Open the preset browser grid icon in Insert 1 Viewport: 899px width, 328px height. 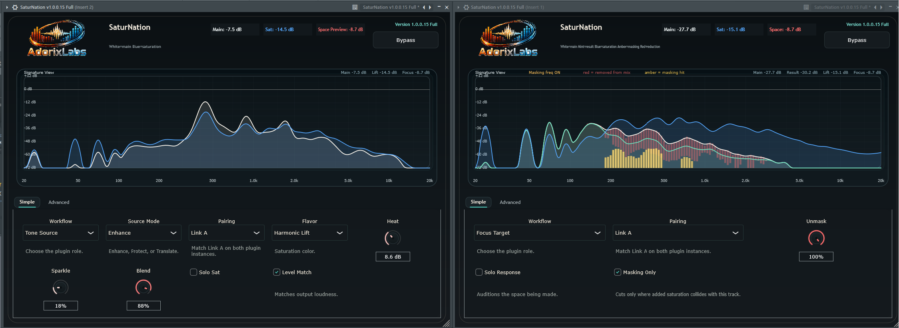(x=806, y=7)
